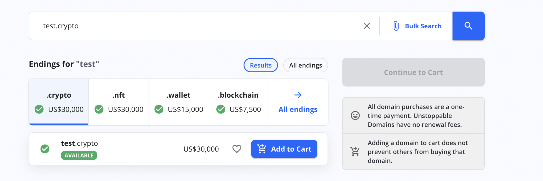Click Continue to Cart
Screen dimensions: 543x181
coord(413,72)
